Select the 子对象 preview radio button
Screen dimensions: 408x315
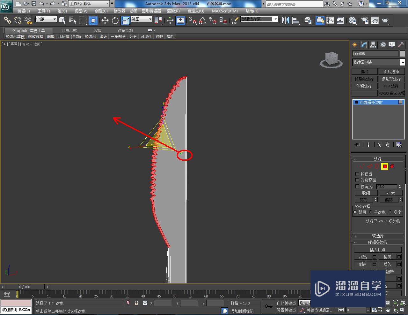pyautogui.click(x=370, y=212)
